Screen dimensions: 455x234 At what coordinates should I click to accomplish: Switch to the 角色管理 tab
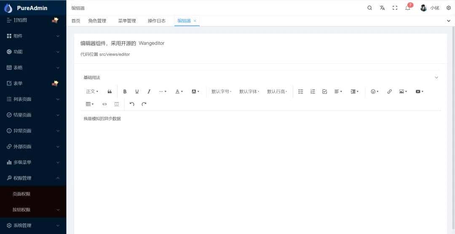tap(97, 21)
